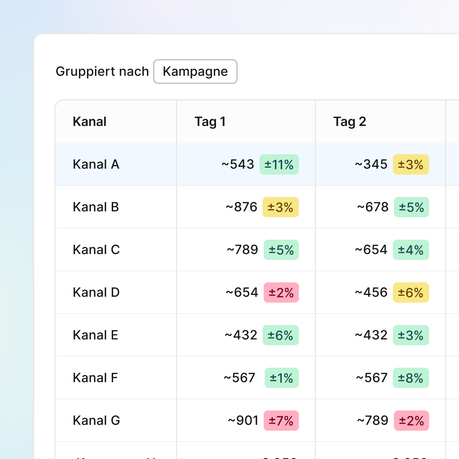The height and width of the screenshot is (459, 459).
Task: Click the red ±7% badge for Kanal G
Action: point(281,421)
